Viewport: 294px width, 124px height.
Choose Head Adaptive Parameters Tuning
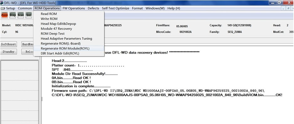69,39
